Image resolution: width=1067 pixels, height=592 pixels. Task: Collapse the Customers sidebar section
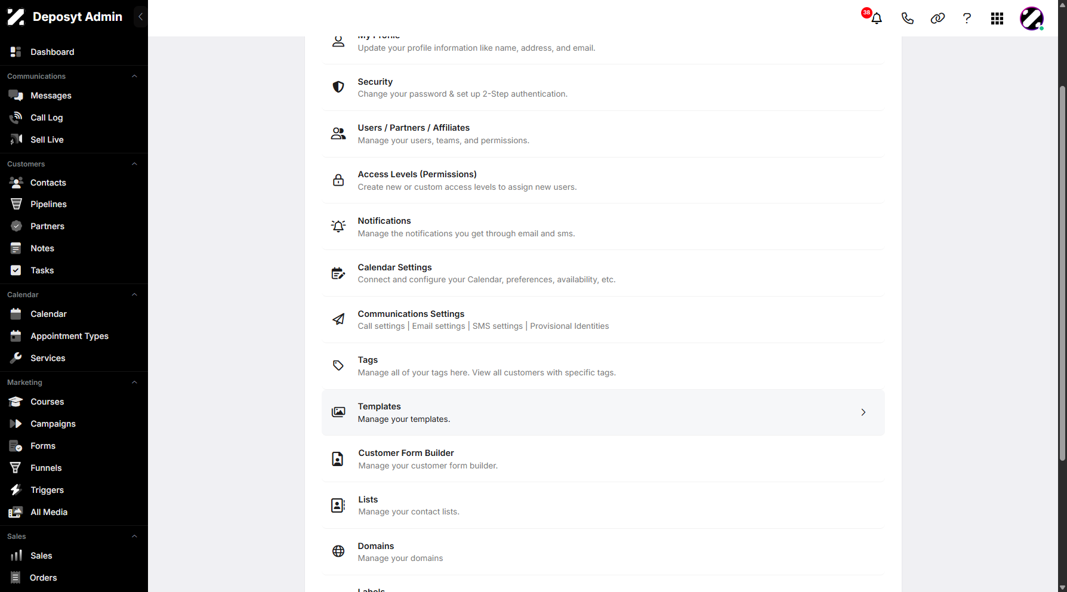point(134,164)
